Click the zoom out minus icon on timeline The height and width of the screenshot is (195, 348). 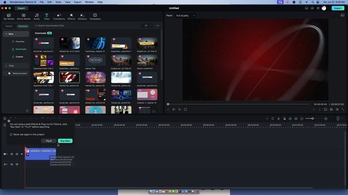tap(302, 119)
